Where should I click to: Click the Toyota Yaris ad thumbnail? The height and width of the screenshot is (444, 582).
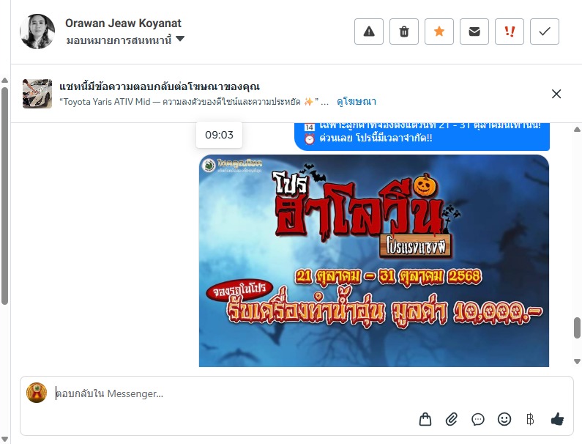pyautogui.click(x=37, y=94)
